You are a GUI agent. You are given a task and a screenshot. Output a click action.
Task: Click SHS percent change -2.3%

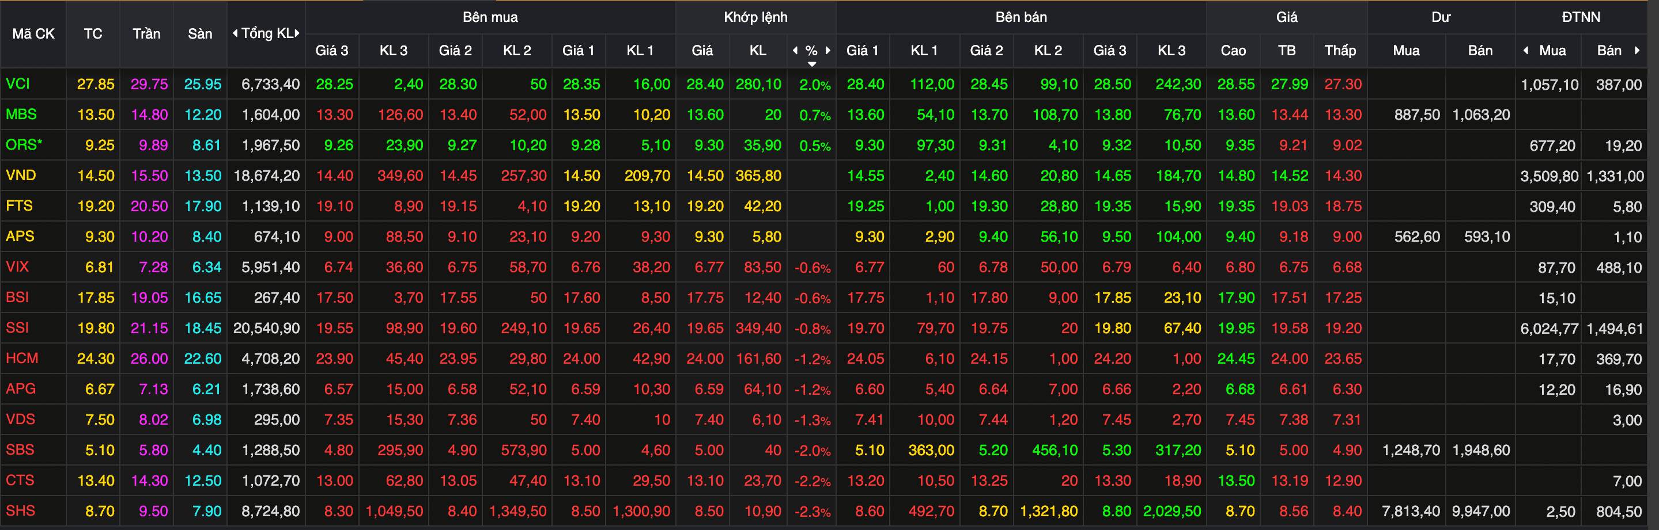(812, 512)
